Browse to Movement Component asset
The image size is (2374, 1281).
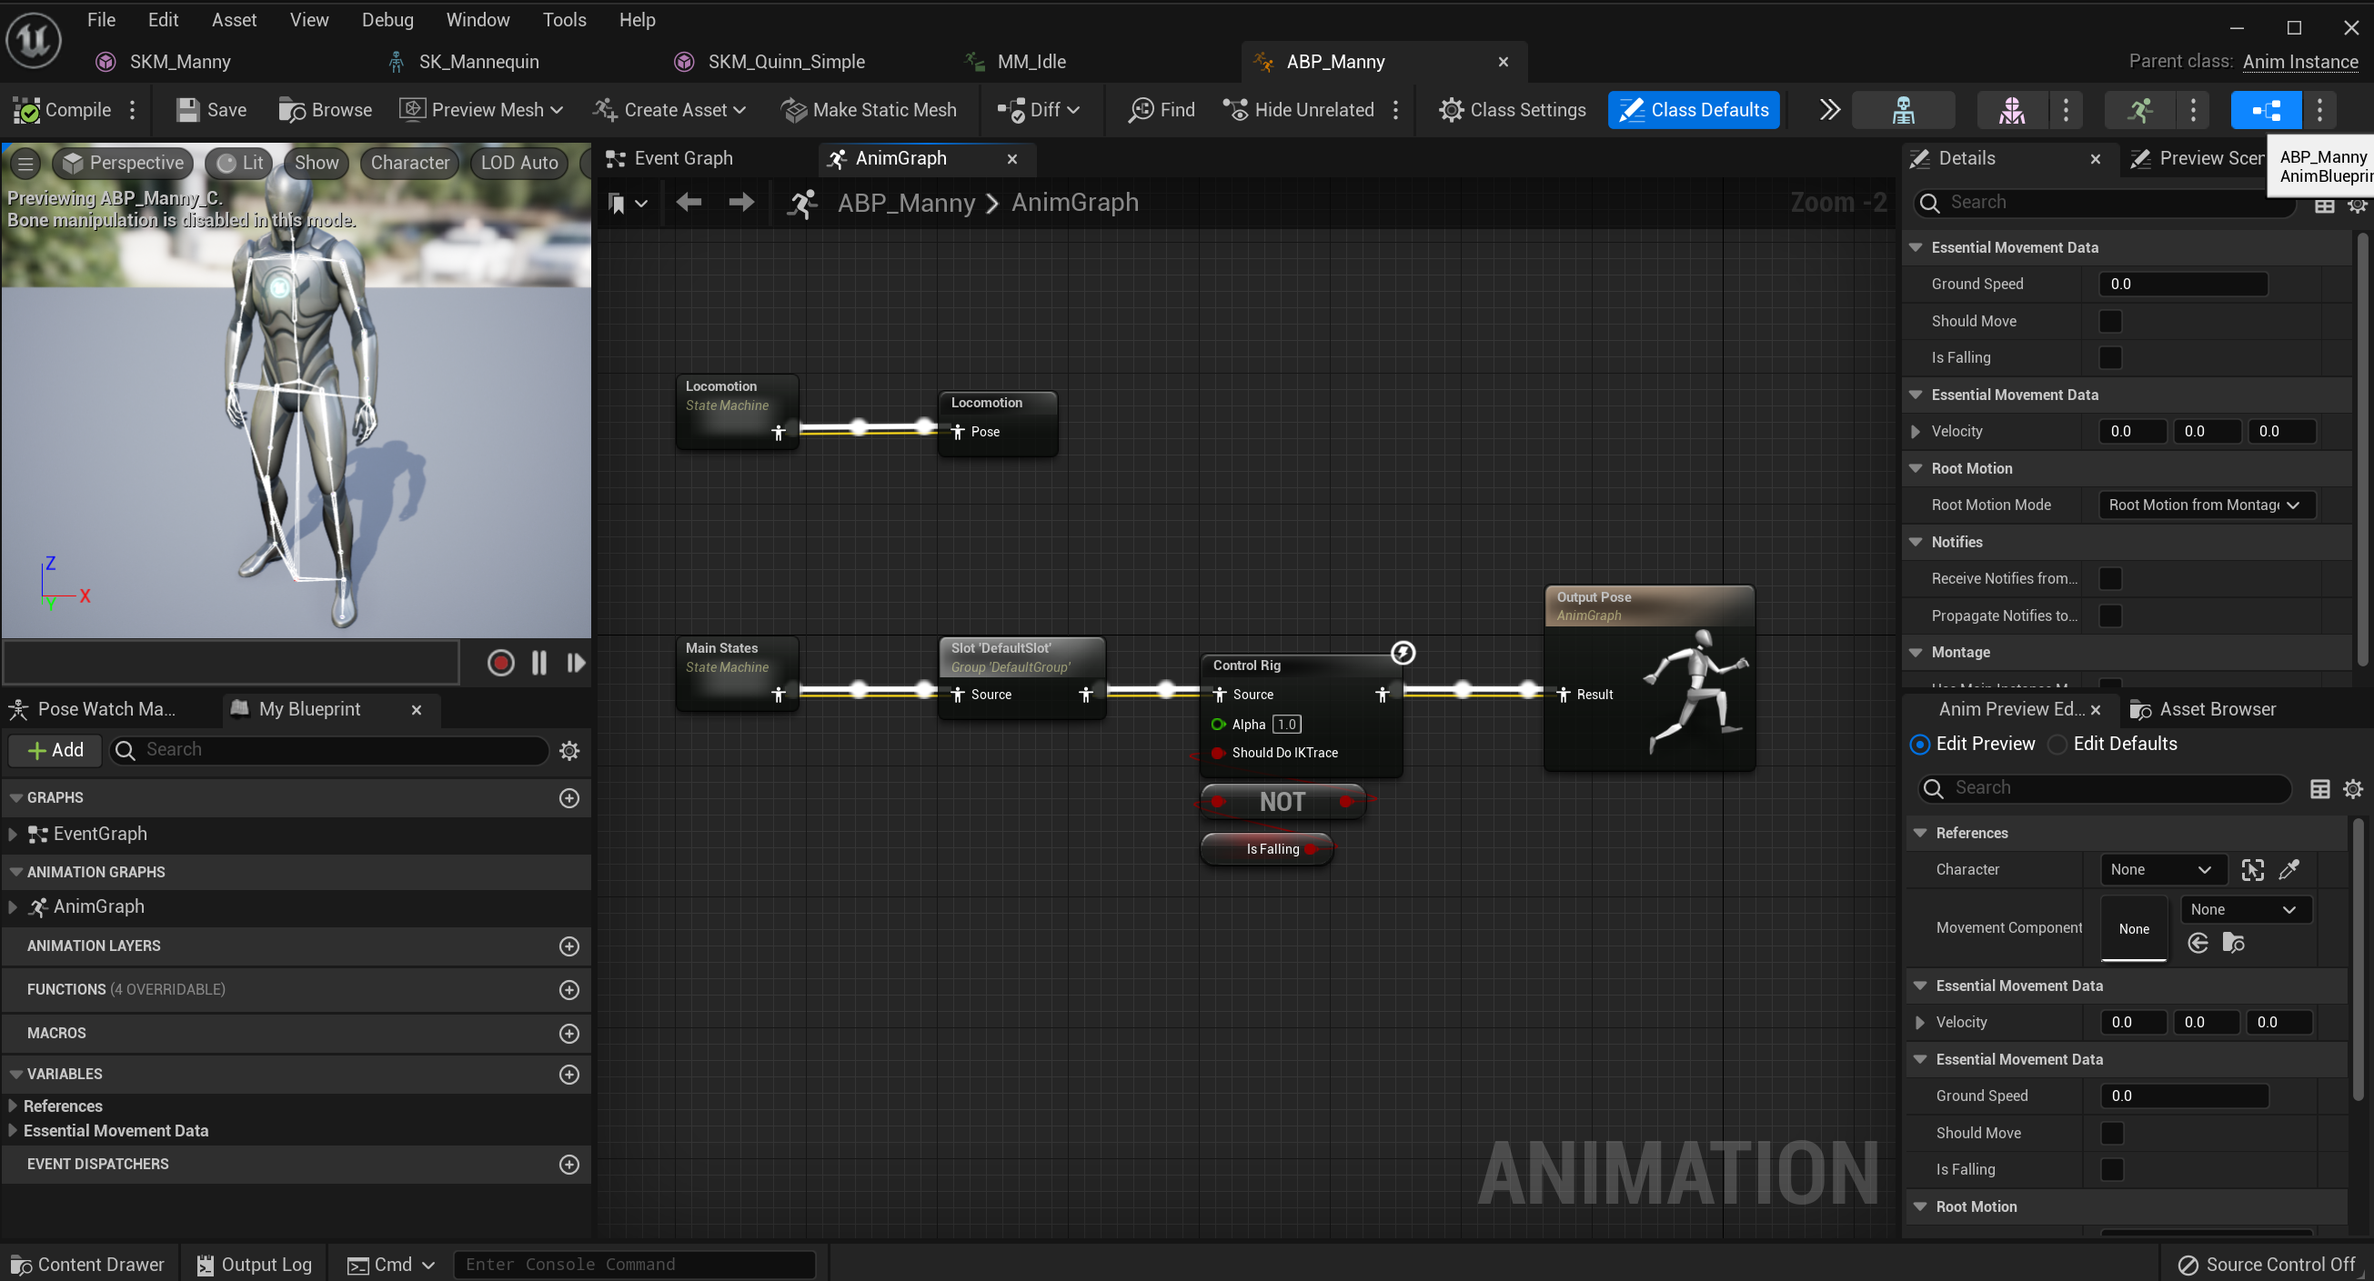[2233, 942]
